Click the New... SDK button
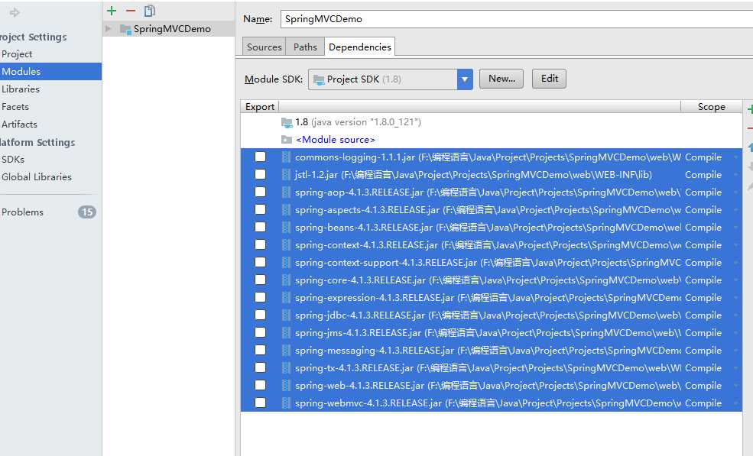The image size is (753, 456). [501, 79]
